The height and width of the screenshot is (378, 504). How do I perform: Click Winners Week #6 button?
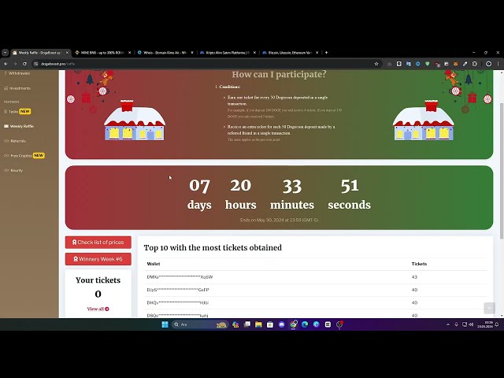98,258
